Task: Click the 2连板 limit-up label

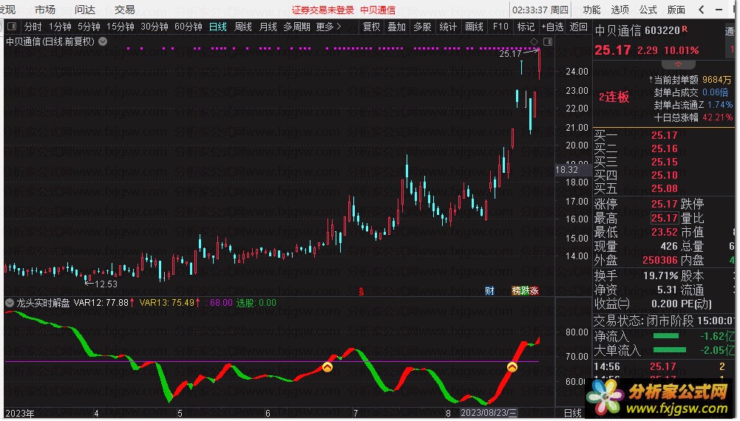Action: point(614,97)
